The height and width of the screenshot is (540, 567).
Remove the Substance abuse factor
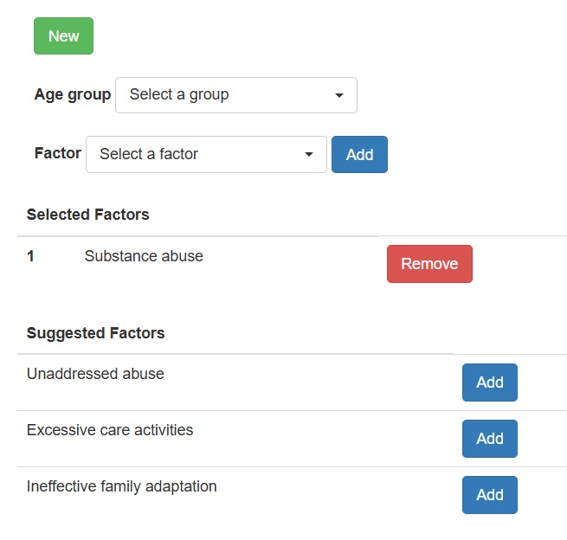point(429,264)
